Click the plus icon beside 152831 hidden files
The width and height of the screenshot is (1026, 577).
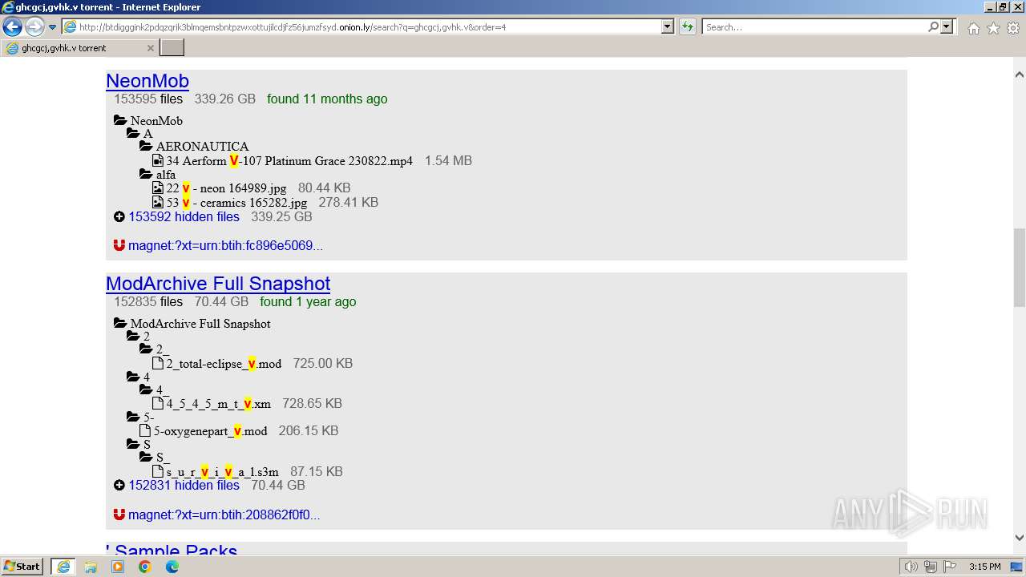pos(119,485)
